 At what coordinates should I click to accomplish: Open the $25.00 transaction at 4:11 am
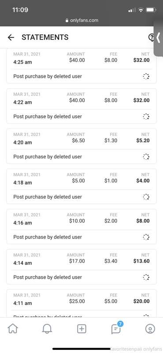pyautogui.click(x=81, y=303)
